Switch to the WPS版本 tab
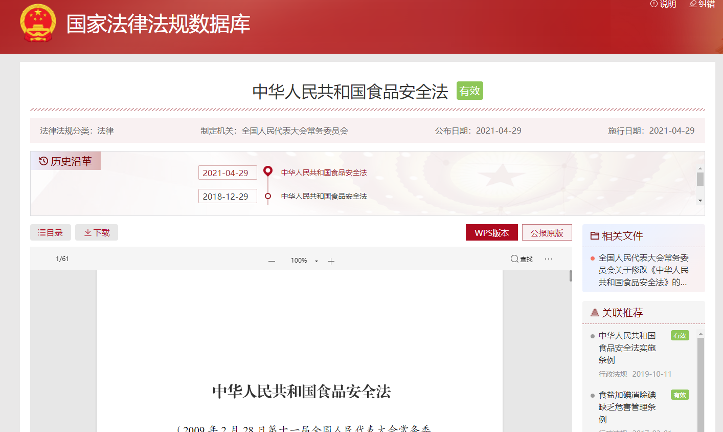The height and width of the screenshot is (432, 723). pyautogui.click(x=491, y=233)
